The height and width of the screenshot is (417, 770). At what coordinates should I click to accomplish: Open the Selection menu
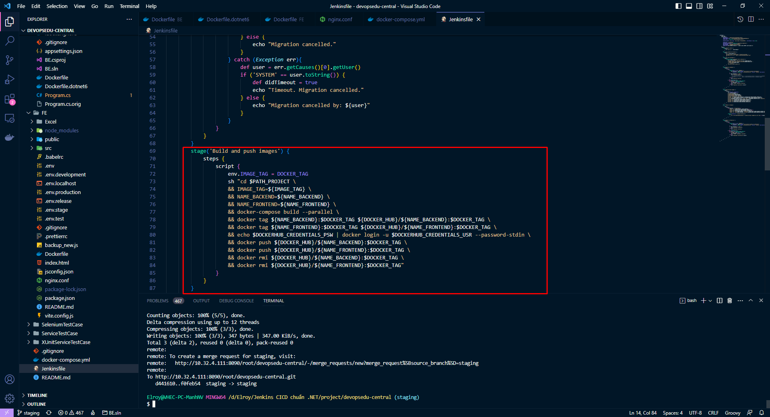(x=57, y=6)
